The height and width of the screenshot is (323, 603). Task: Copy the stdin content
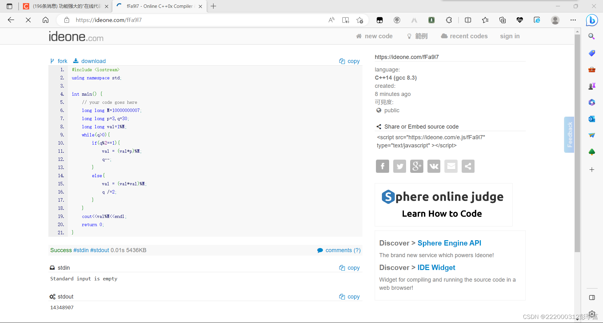point(349,268)
